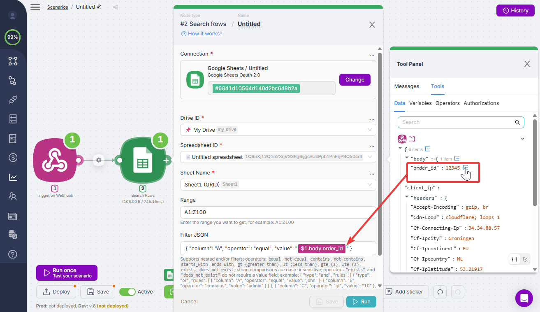Click the dollar sign icon in the sidebar
This screenshot has width=540, height=312.
[13, 157]
